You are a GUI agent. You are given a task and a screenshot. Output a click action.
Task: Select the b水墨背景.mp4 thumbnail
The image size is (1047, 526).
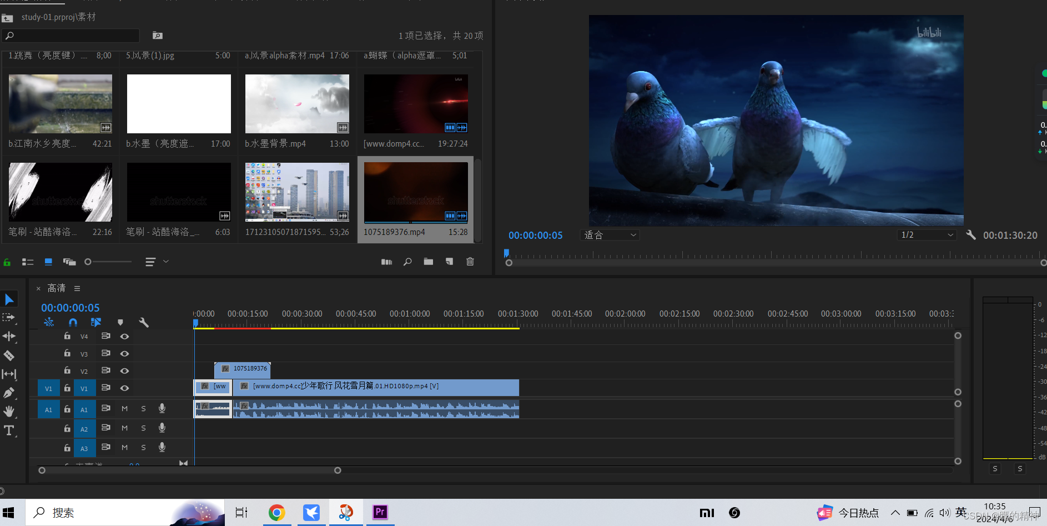pyautogui.click(x=297, y=104)
